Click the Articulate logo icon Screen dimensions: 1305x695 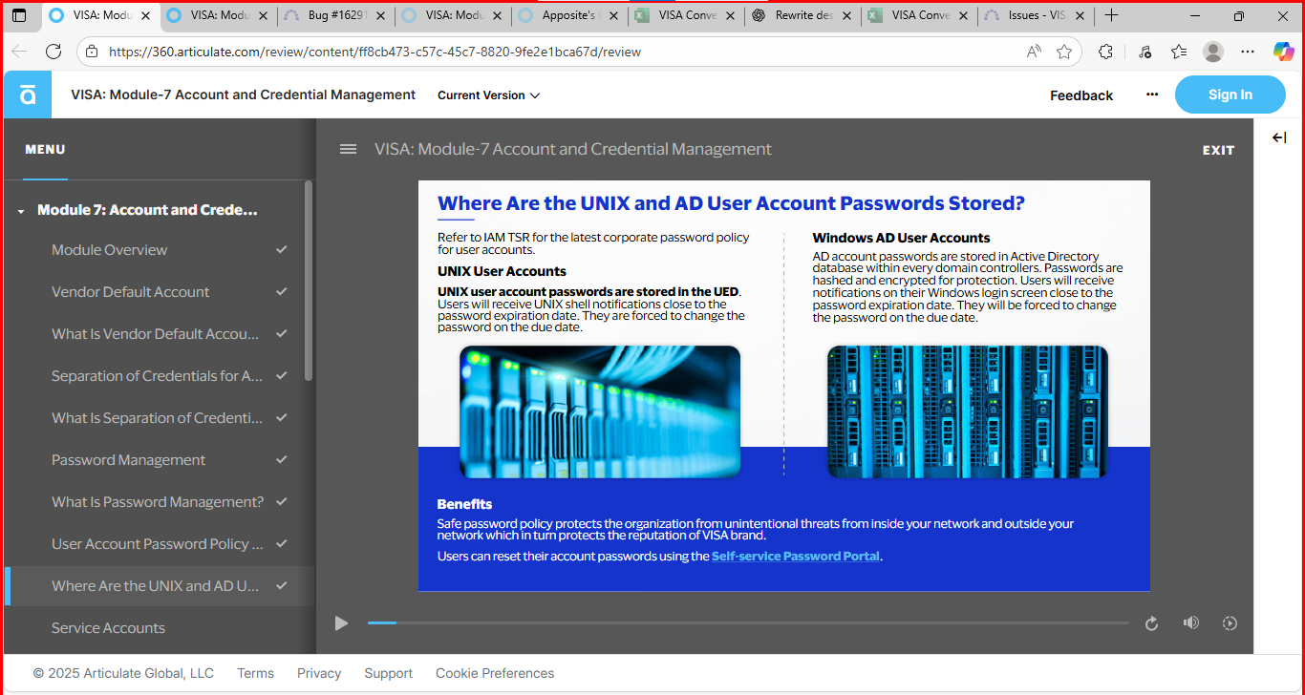point(28,95)
